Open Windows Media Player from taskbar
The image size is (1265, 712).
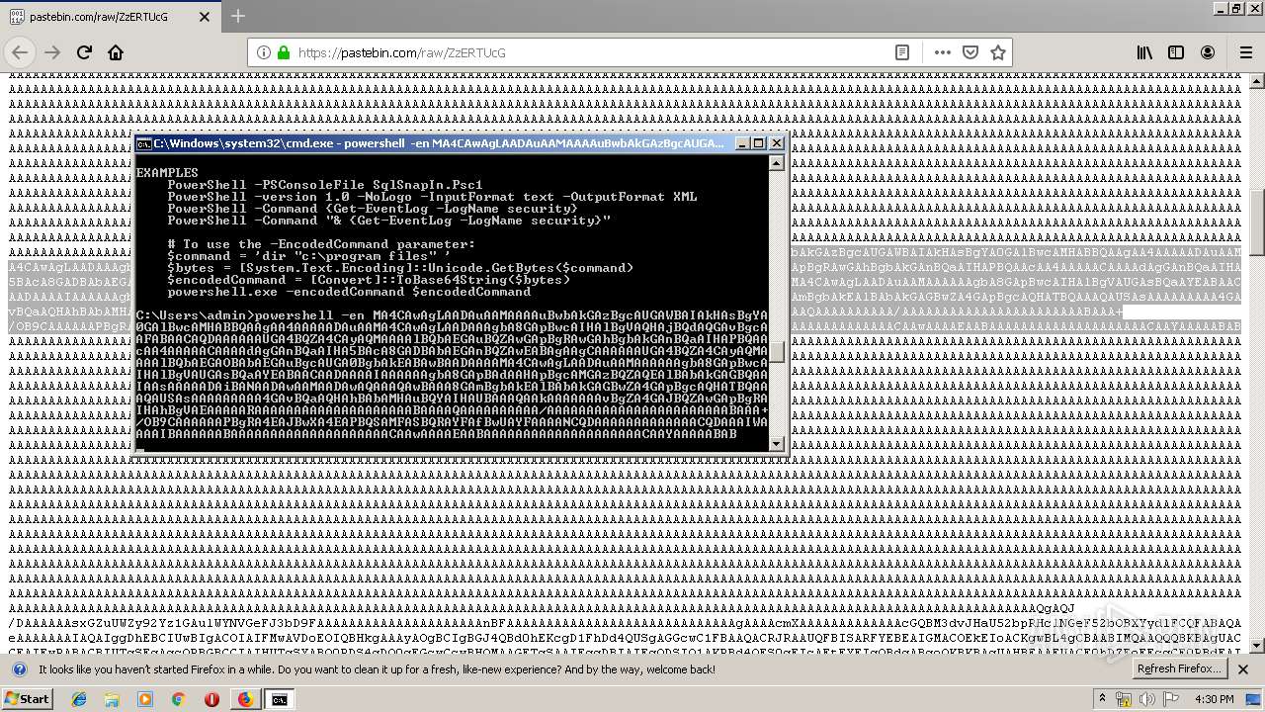[145, 699]
